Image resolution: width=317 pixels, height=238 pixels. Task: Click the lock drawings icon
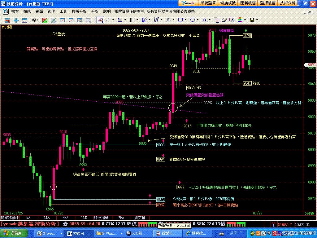(232, 20)
